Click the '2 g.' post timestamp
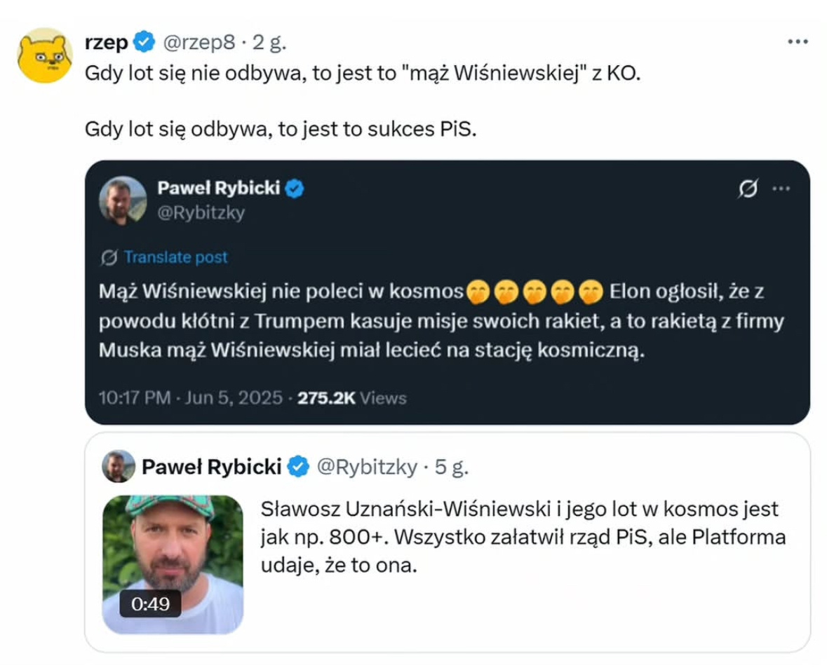827x668 pixels. 269,43
